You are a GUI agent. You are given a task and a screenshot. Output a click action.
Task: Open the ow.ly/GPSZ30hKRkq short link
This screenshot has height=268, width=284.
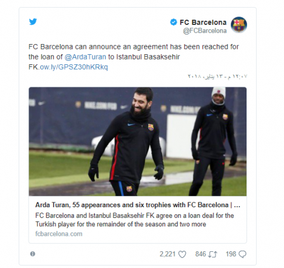tap(74, 67)
